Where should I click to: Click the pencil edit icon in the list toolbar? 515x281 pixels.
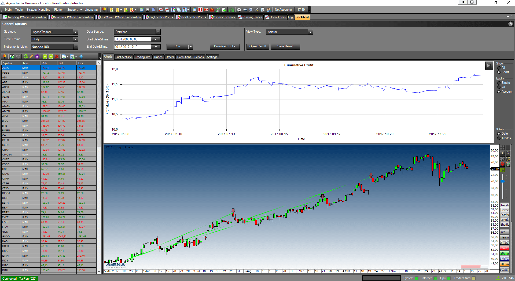tap(31, 56)
